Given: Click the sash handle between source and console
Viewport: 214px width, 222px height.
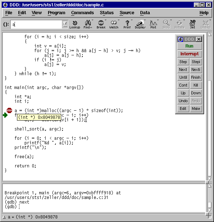Looking at the screenshot, I should 207,182.
